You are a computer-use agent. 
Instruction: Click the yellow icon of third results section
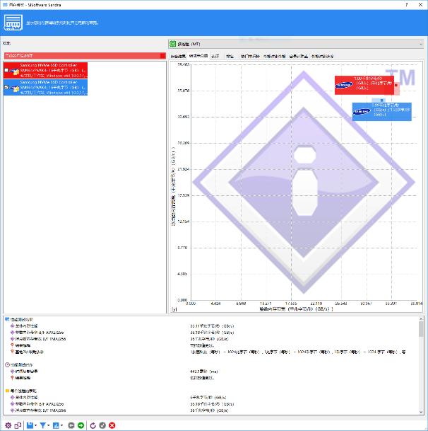pos(7,391)
